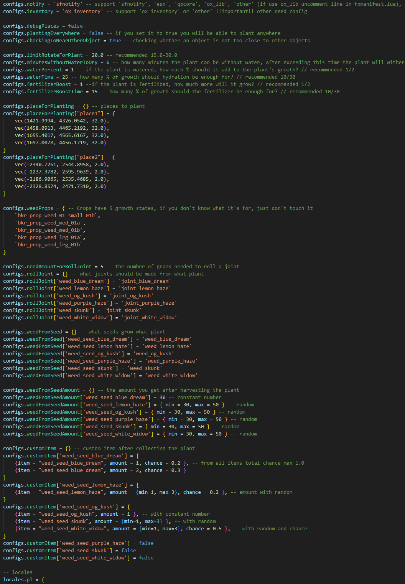Click the 'sfnotify' value in configs.notify

coord(69,4)
